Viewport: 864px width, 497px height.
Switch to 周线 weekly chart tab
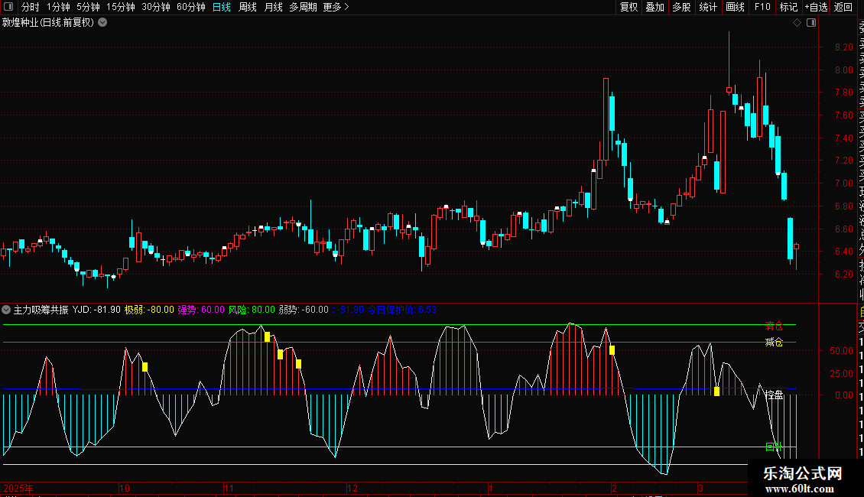[248, 7]
